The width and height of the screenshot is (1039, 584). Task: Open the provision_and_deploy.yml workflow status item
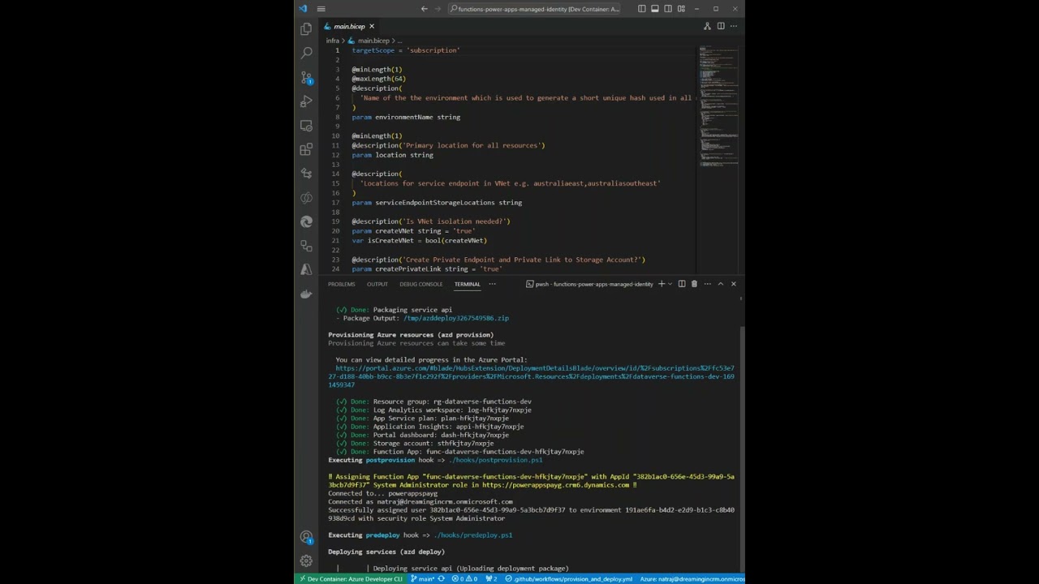[568, 579]
